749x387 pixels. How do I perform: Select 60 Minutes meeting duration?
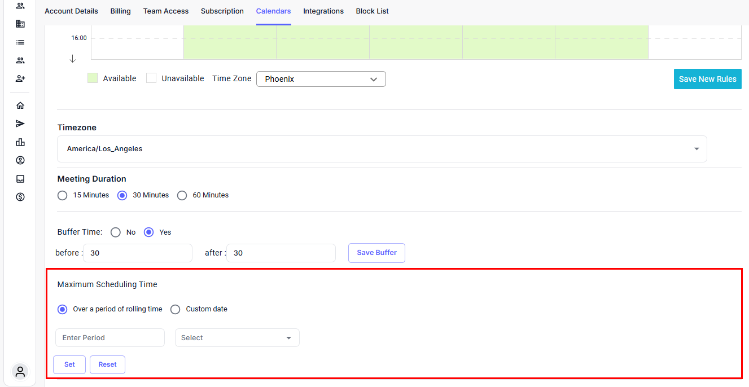182,195
